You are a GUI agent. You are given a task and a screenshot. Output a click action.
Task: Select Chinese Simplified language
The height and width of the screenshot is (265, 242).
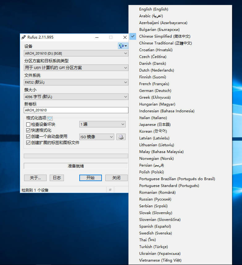coord(180,36)
